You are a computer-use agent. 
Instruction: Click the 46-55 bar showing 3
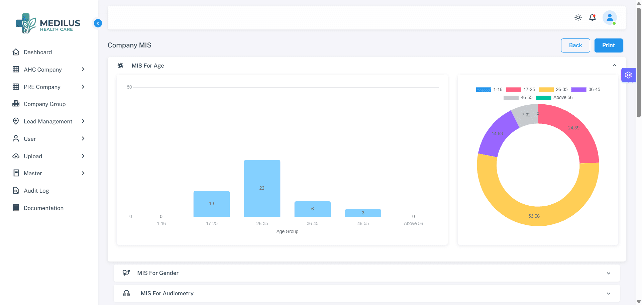coord(363,213)
